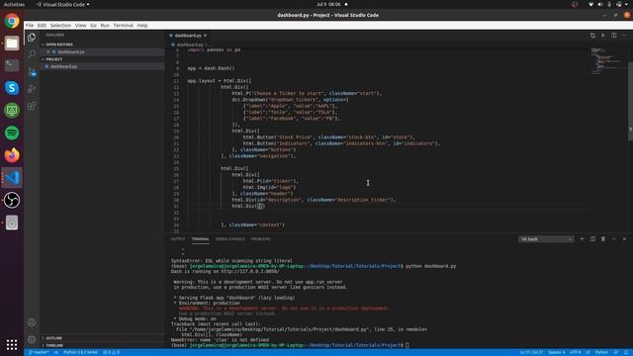Run the Python file with play icon

click(603, 36)
